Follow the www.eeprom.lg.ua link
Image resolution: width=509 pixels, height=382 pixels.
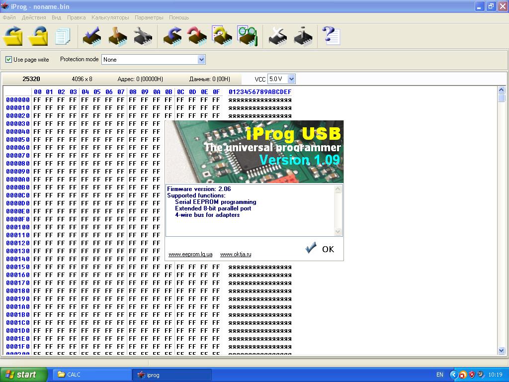(x=190, y=254)
